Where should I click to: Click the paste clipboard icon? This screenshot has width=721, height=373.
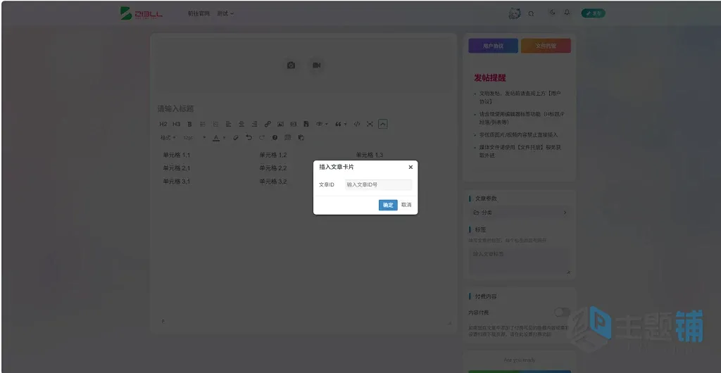(x=301, y=137)
